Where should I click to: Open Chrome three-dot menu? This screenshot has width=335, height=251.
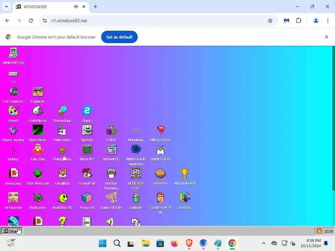[327, 21]
